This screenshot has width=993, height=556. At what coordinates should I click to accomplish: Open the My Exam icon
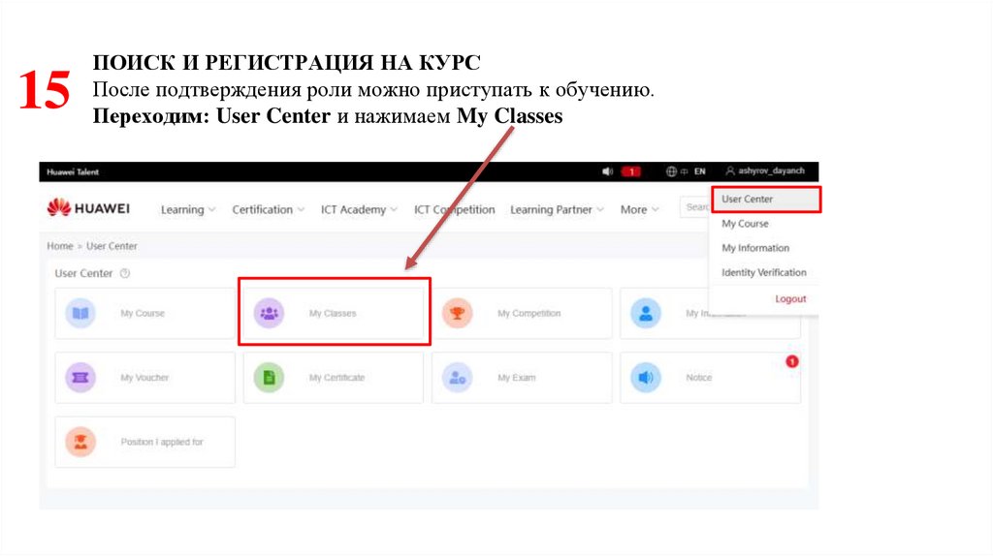[458, 378]
